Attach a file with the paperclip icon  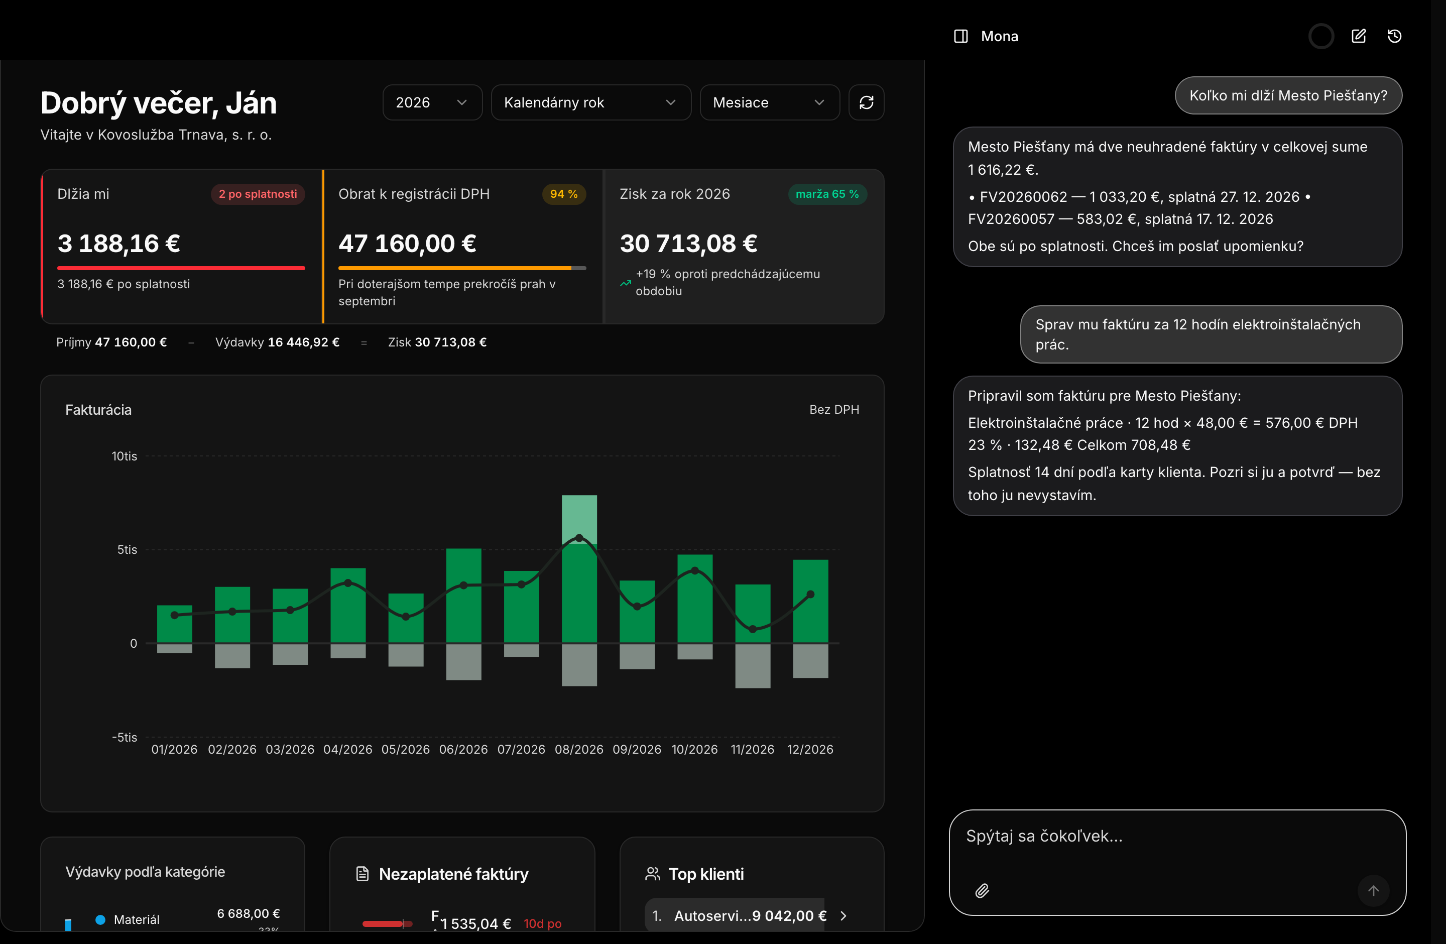click(x=982, y=891)
